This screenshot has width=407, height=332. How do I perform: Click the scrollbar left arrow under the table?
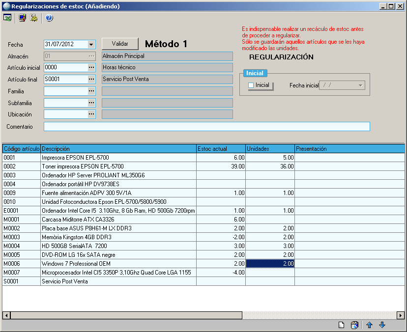(6, 315)
